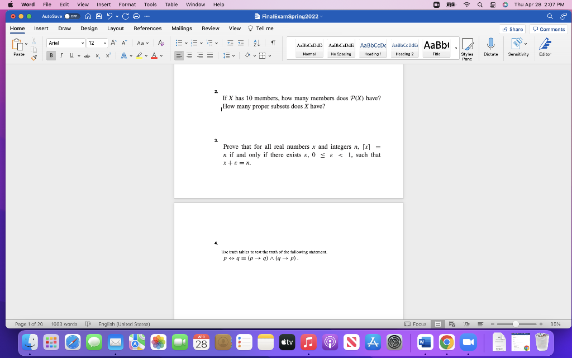Open the Window menu in the menu bar

[x=195, y=4]
